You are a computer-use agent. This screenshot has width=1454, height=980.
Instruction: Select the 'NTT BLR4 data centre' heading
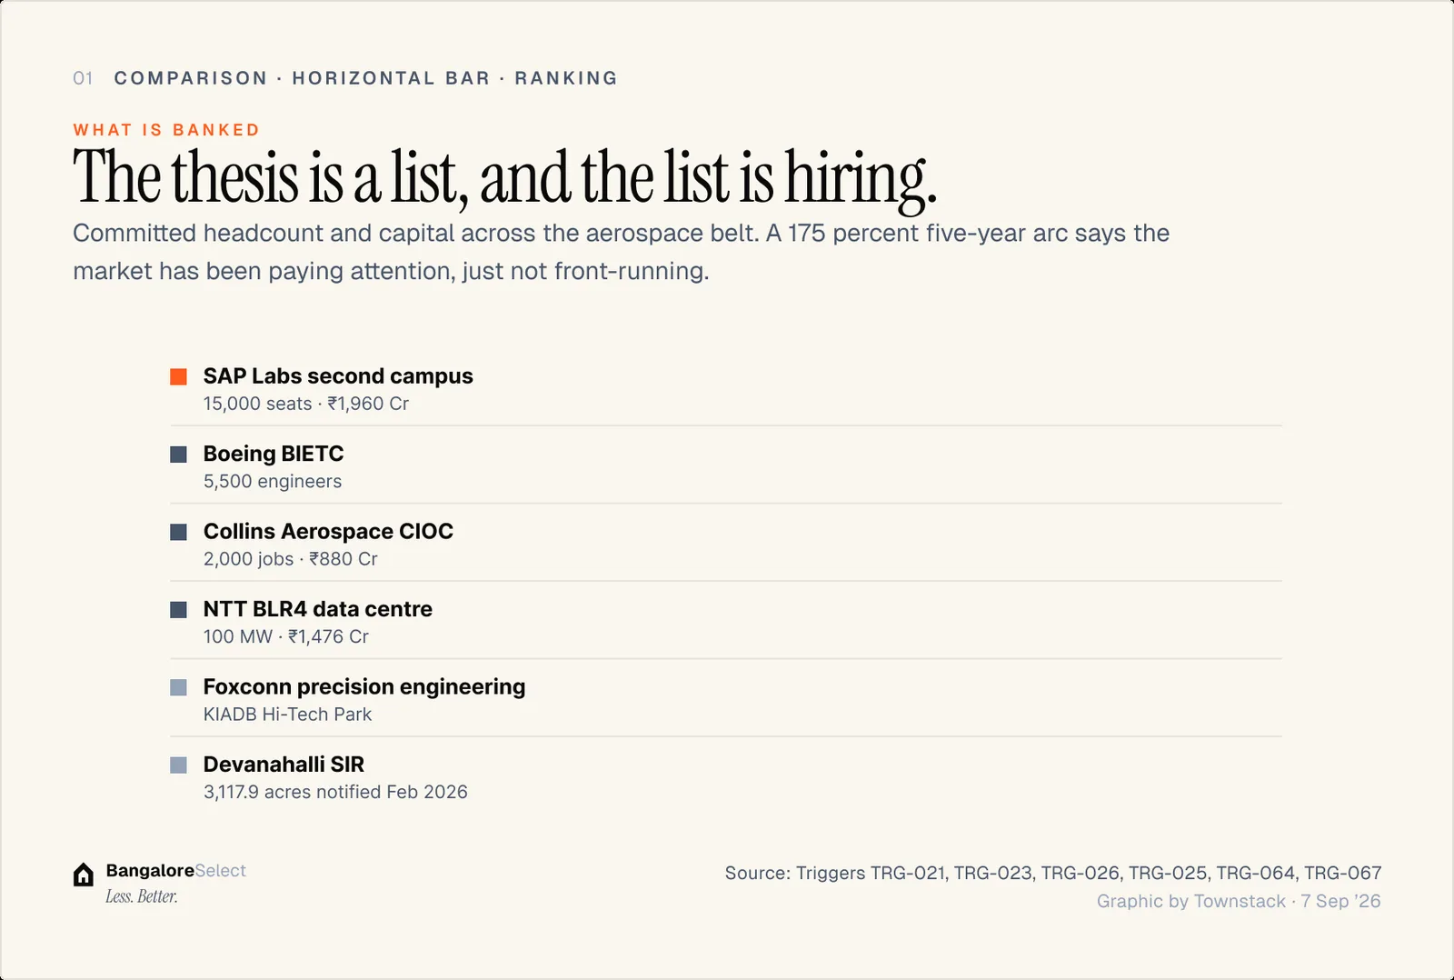[318, 609]
